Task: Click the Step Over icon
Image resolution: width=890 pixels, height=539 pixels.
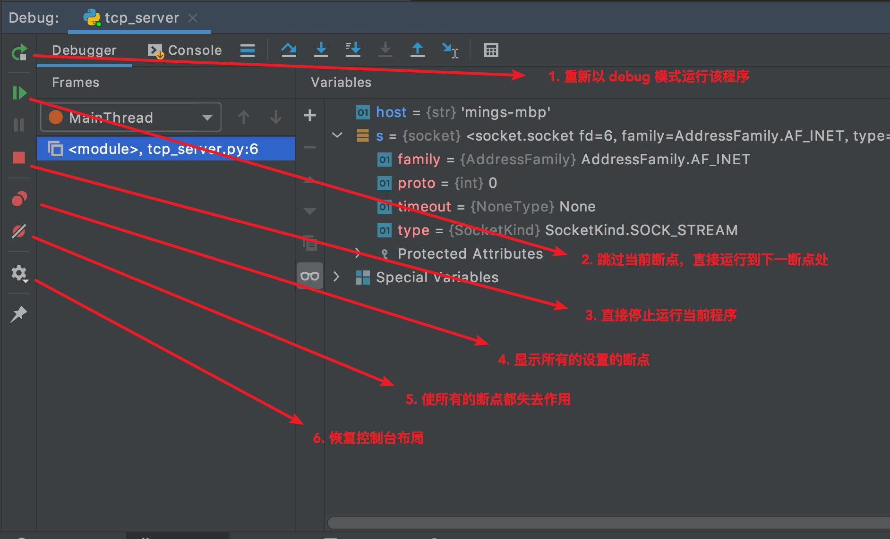Action: 289,50
